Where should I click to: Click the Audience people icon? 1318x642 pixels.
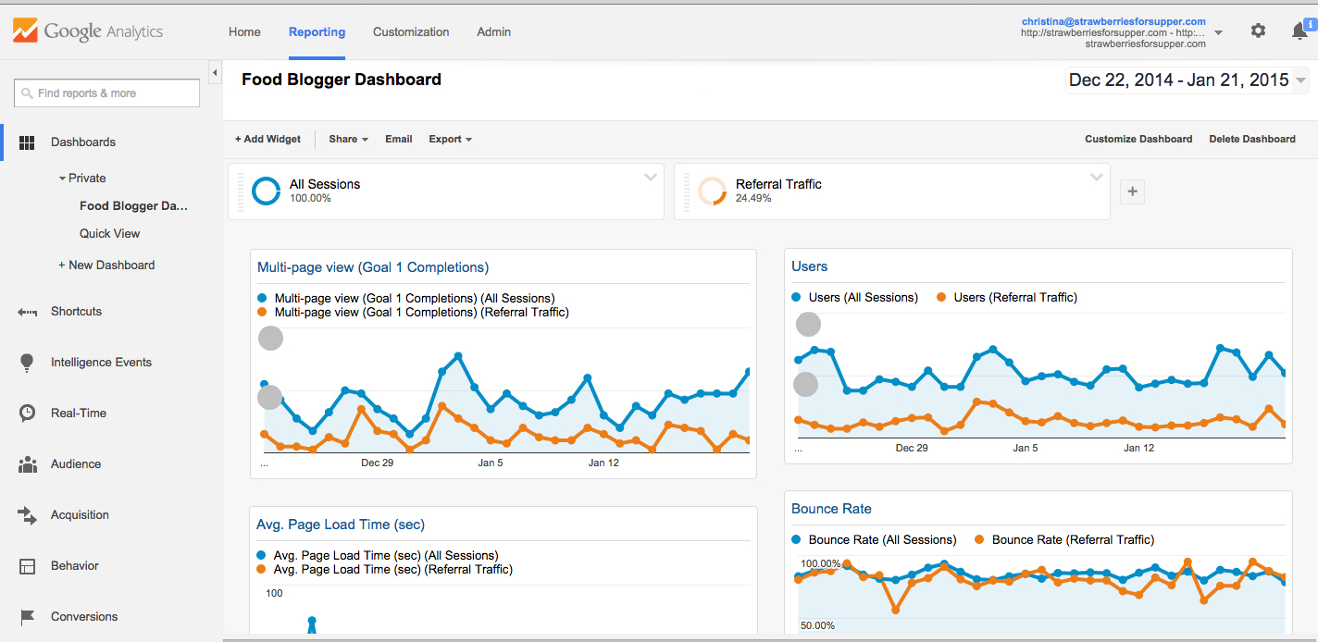(x=27, y=464)
